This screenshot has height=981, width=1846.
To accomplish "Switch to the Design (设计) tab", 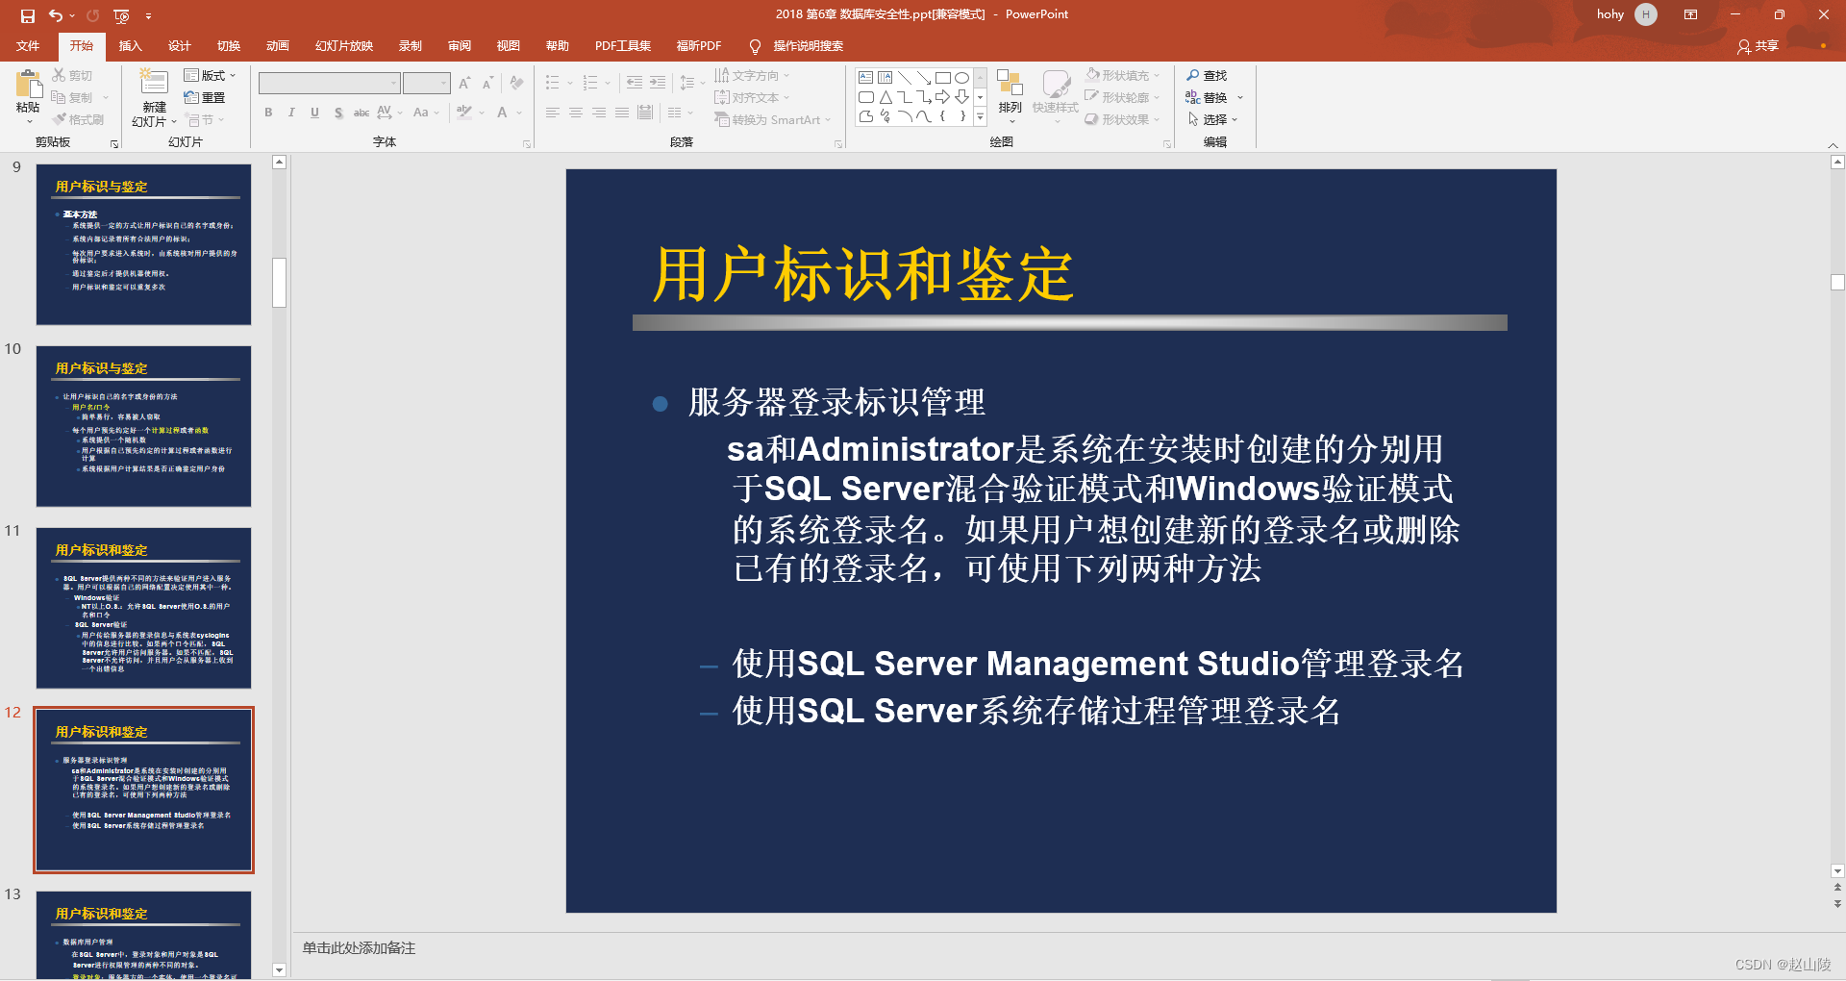I will [180, 45].
